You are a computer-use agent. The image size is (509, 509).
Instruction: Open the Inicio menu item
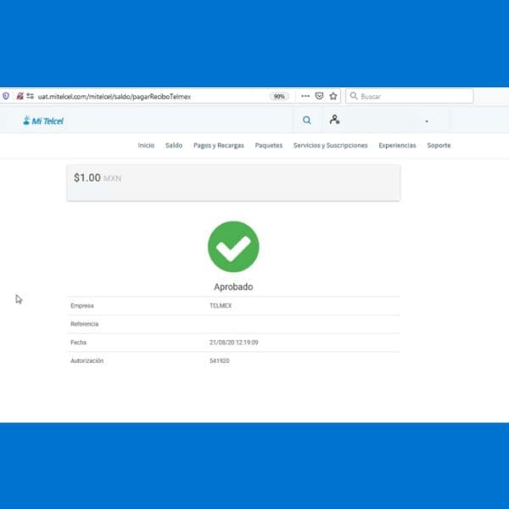pos(146,145)
